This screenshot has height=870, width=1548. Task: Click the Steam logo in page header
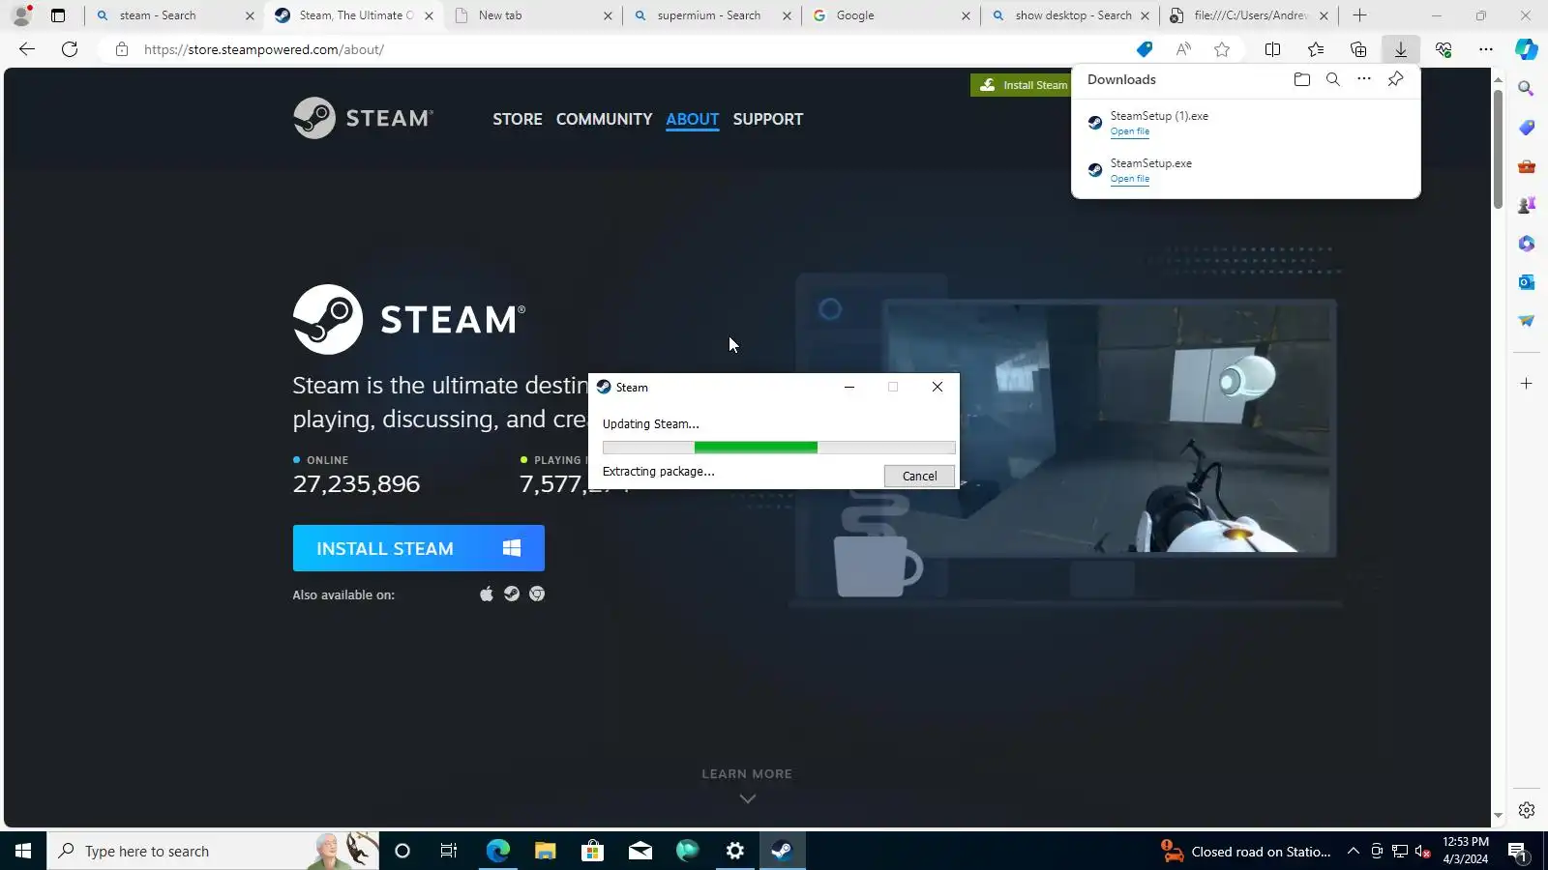[x=363, y=118]
